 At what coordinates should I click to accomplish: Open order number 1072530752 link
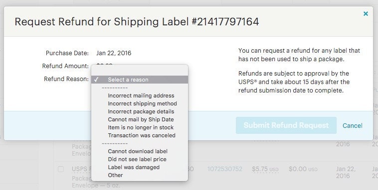pyautogui.click(x=225, y=169)
